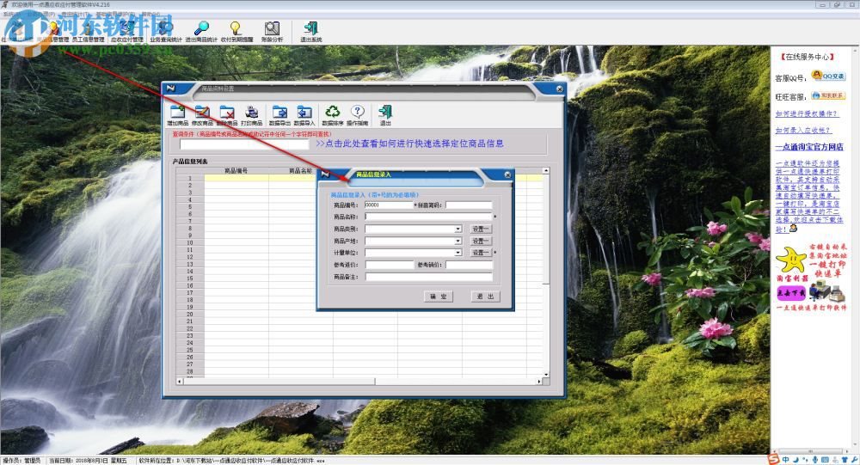Focus the 商品编号 field containing 00001
Viewport: 860px width, 465px height.
pyautogui.click(x=389, y=205)
